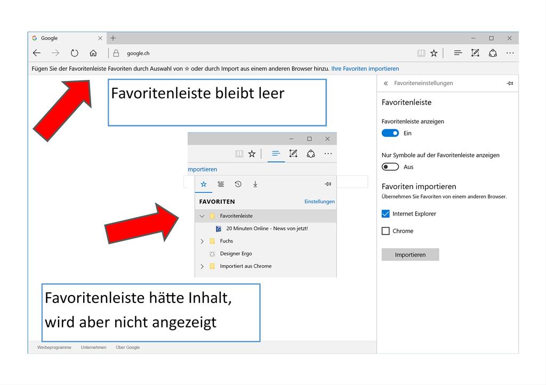Expand the Fuchs folder
The width and height of the screenshot is (546, 385).
(202, 241)
